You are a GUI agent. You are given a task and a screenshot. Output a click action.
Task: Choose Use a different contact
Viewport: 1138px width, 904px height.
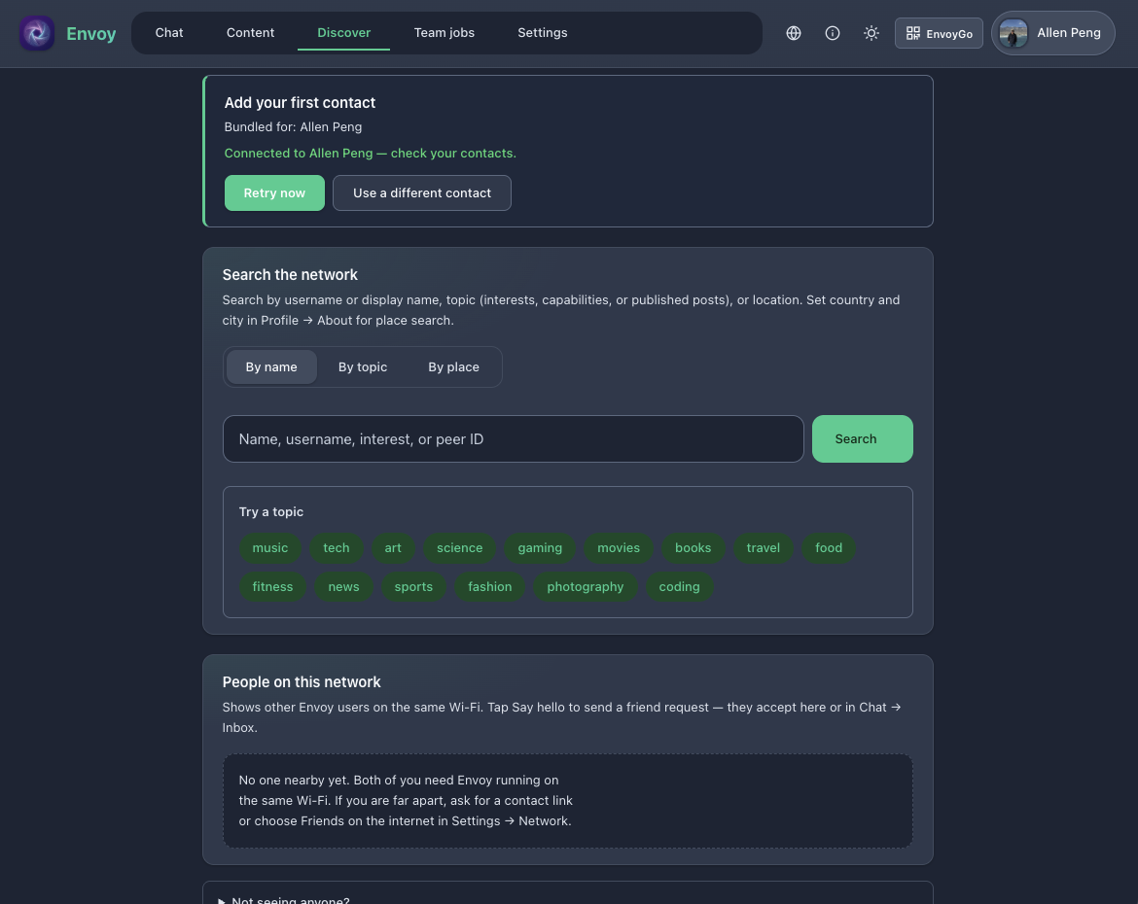(x=422, y=193)
